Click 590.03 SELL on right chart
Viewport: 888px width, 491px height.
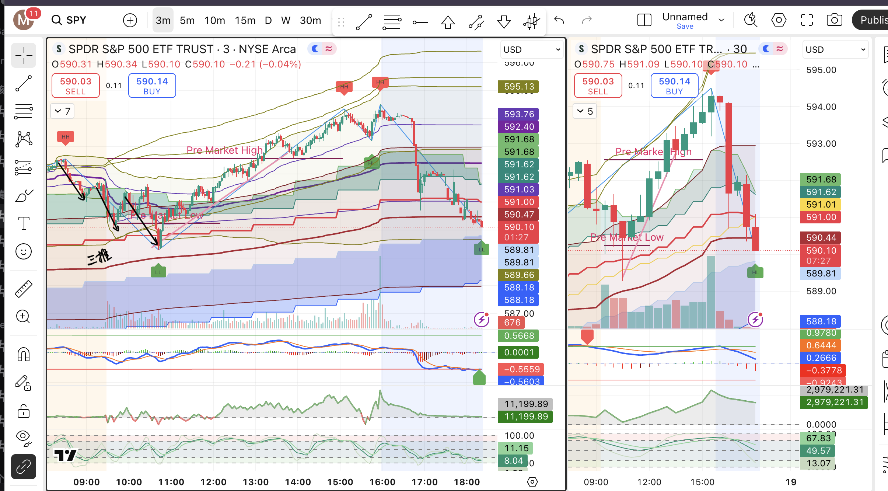tap(598, 86)
